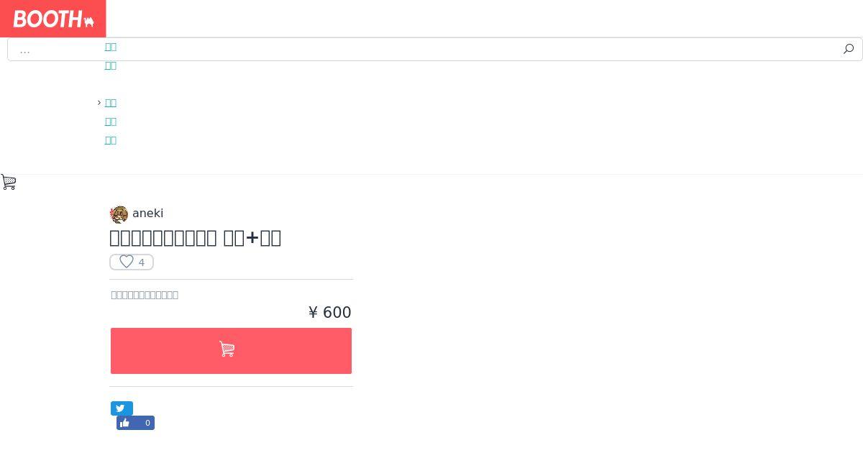Focus the search field with ellipsis placeholder
Screen dimensions: 863x453
click(424, 50)
